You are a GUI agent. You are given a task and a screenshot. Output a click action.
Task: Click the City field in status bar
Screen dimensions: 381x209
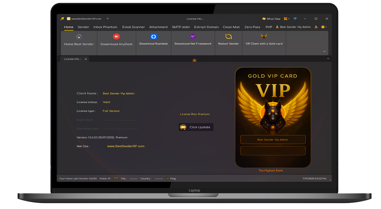129,178
